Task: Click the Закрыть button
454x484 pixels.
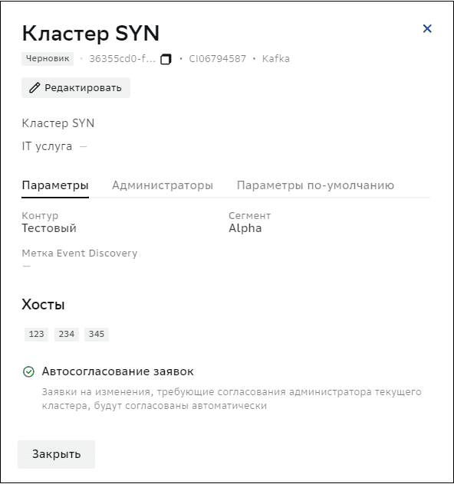Action: [x=56, y=454]
